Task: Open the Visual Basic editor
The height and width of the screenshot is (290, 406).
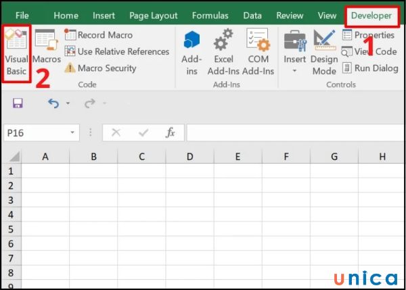Action: 16,53
